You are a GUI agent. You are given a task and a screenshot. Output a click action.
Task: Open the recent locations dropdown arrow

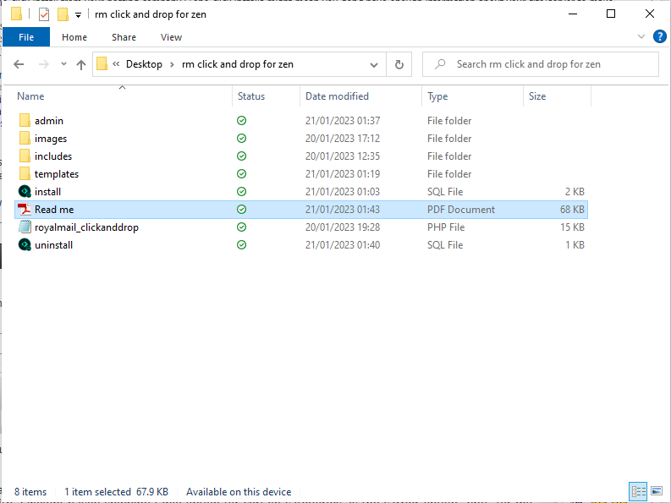coord(63,64)
